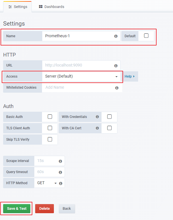This screenshot has width=173, height=220.
Task: Click the Query timeout info icon
Action: 60,172
